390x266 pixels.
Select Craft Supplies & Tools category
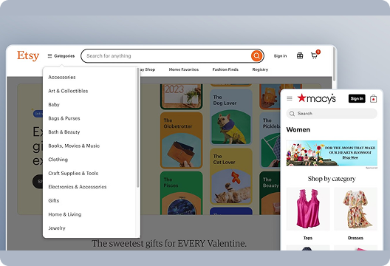click(x=73, y=173)
